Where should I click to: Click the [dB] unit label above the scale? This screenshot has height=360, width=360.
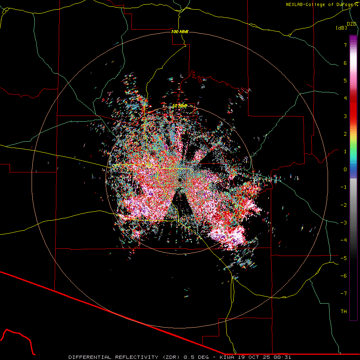click(x=341, y=28)
